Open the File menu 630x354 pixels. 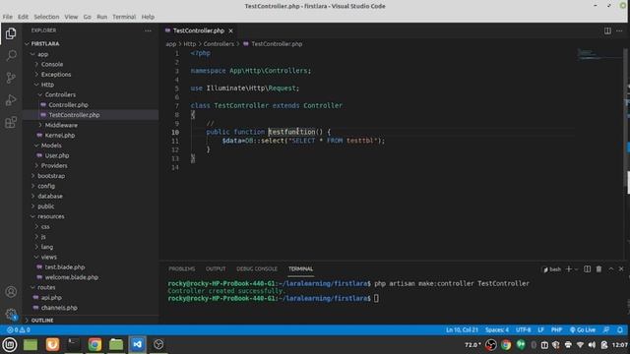click(x=7, y=17)
